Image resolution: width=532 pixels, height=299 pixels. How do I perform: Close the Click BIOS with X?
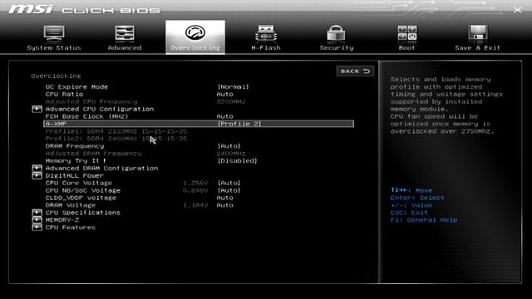(517, 10)
